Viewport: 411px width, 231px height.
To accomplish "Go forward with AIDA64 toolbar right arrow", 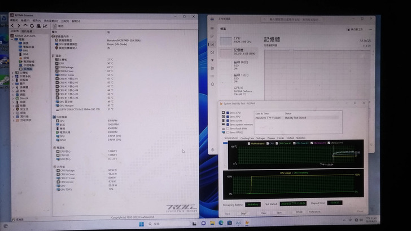I will click(x=19, y=26).
